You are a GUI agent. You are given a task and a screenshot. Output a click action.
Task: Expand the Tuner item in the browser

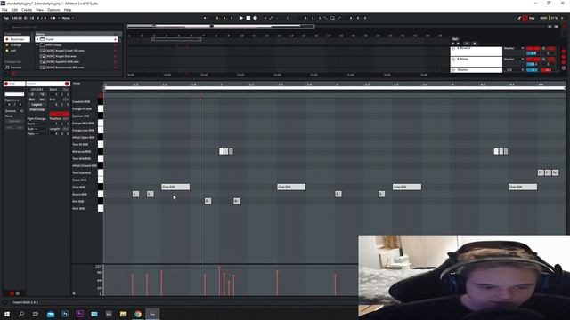click(x=37, y=39)
